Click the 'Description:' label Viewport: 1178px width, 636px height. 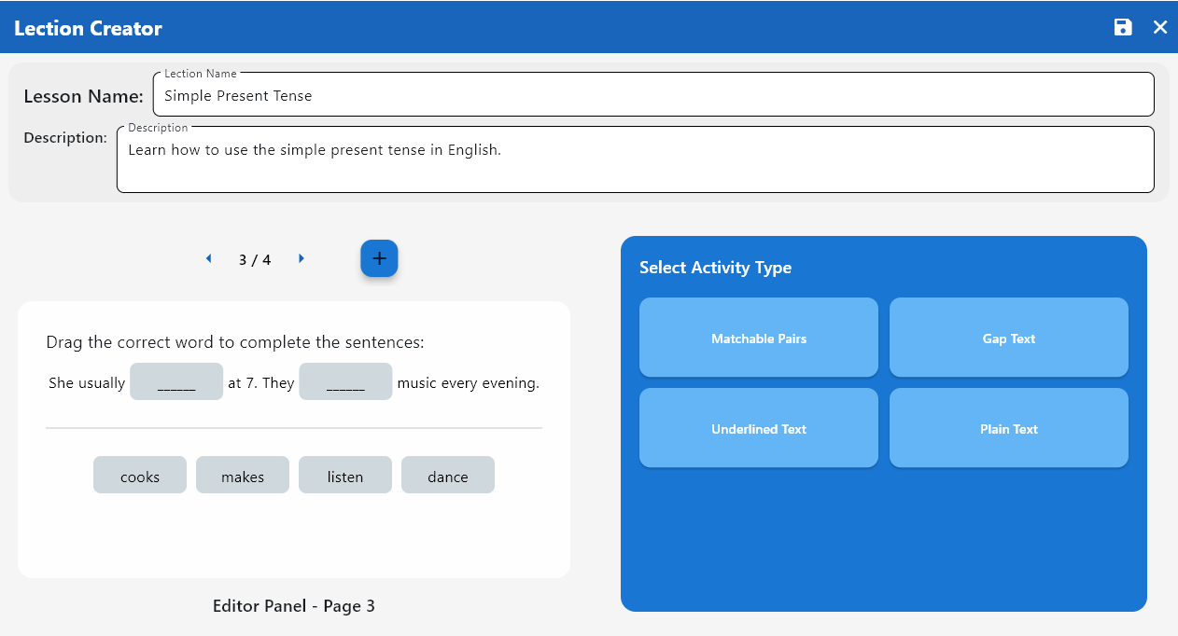point(65,138)
